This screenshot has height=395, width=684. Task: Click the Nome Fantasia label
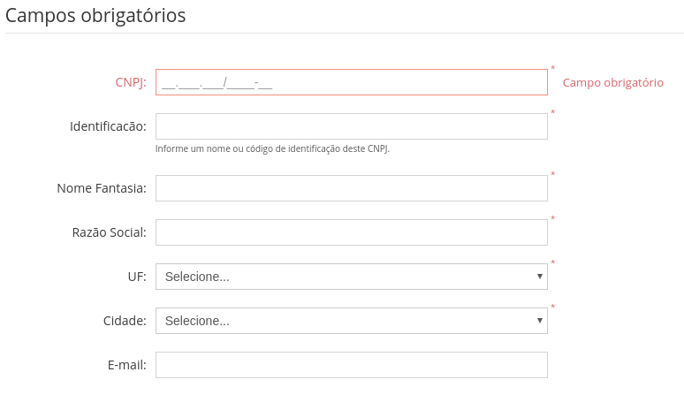point(102,188)
